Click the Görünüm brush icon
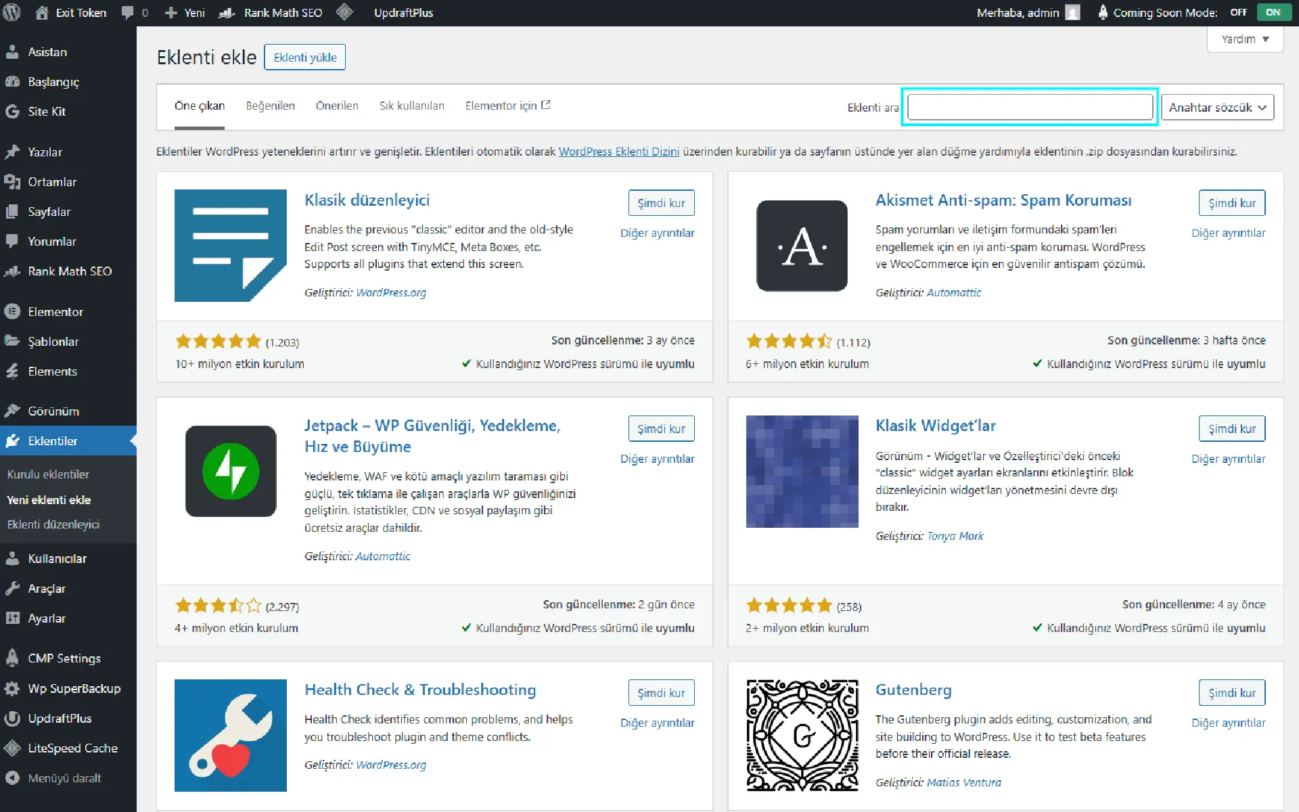This screenshot has width=1299, height=812. click(12, 411)
